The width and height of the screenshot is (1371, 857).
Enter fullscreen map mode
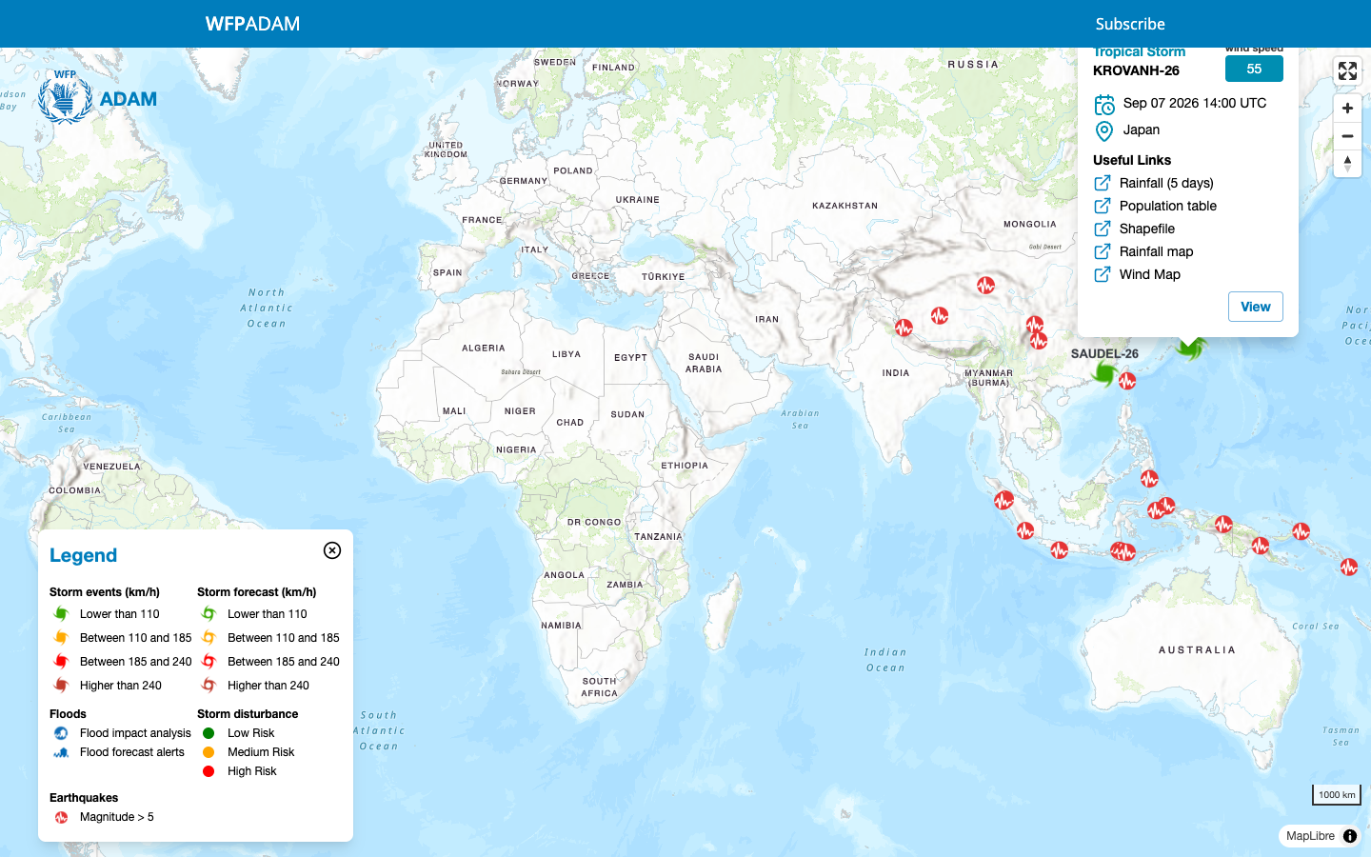(x=1347, y=70)
